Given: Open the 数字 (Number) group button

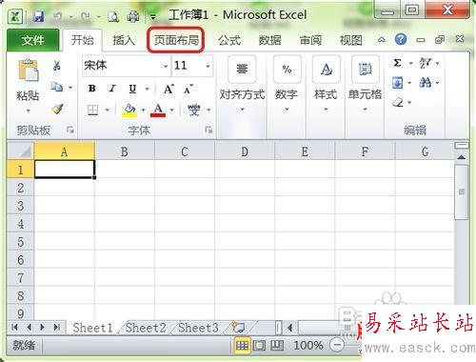Looking at the screenshot, I should pos(287,85).
